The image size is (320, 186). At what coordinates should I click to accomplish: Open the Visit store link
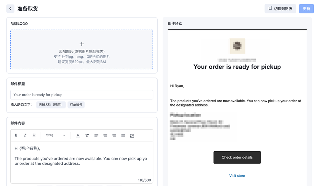237,176
